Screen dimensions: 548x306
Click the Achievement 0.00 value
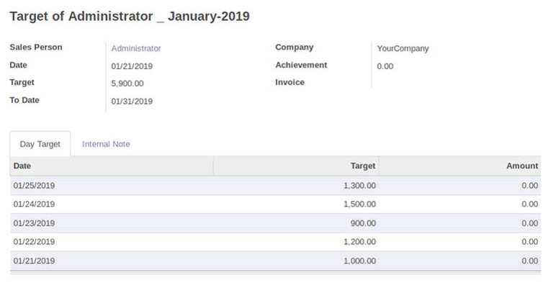point(385,66)
